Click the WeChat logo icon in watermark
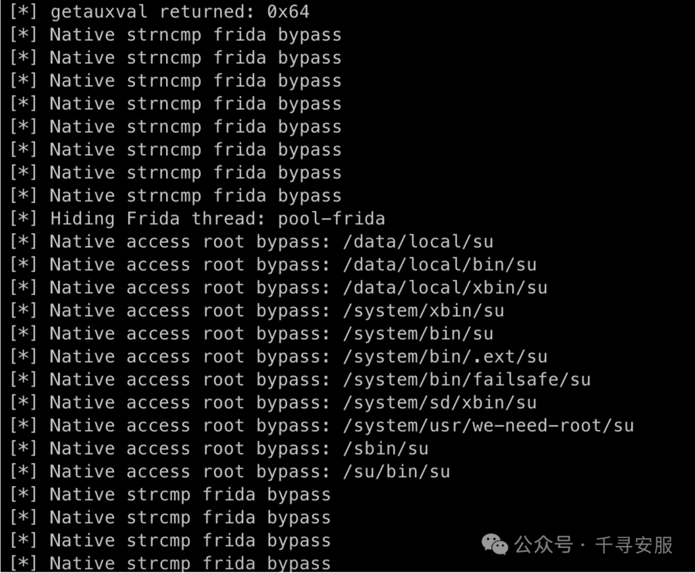This screenshot has width=695, height=573. point(495,544)
